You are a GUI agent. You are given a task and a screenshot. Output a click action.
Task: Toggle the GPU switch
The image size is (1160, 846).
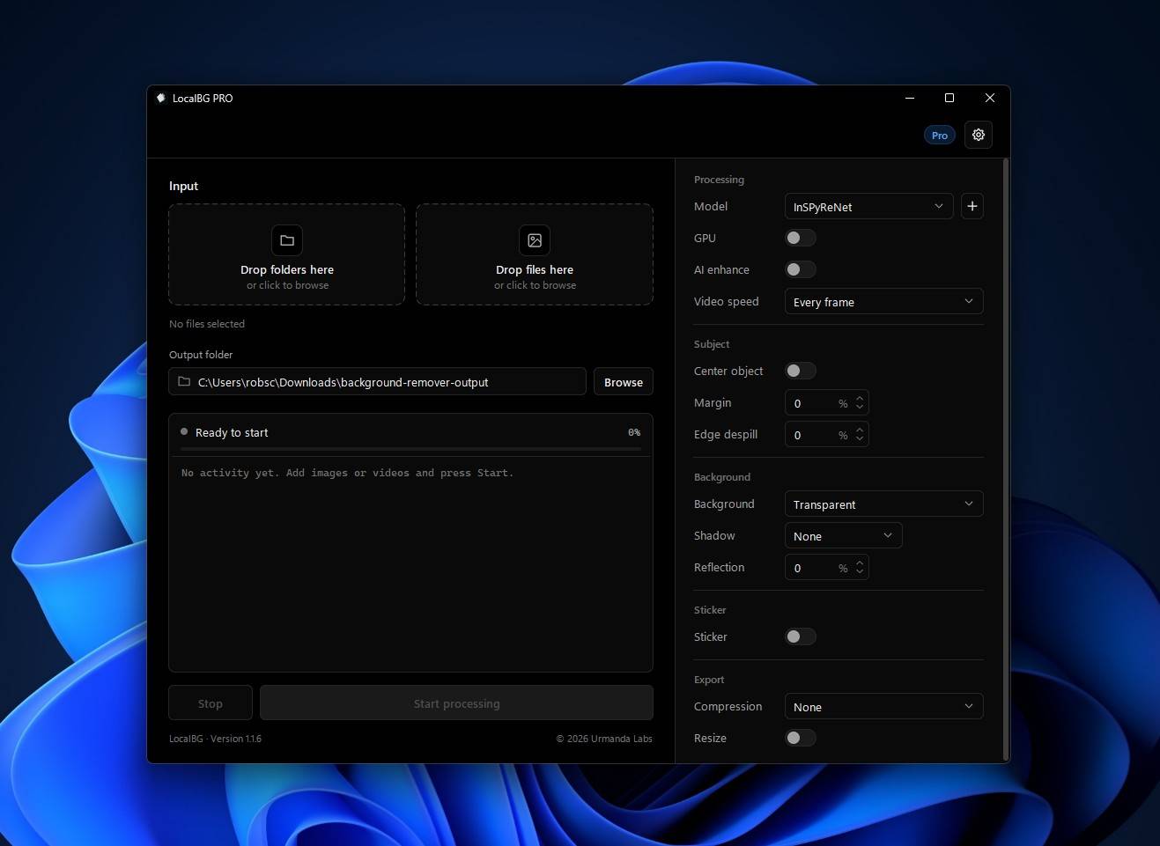801,238
